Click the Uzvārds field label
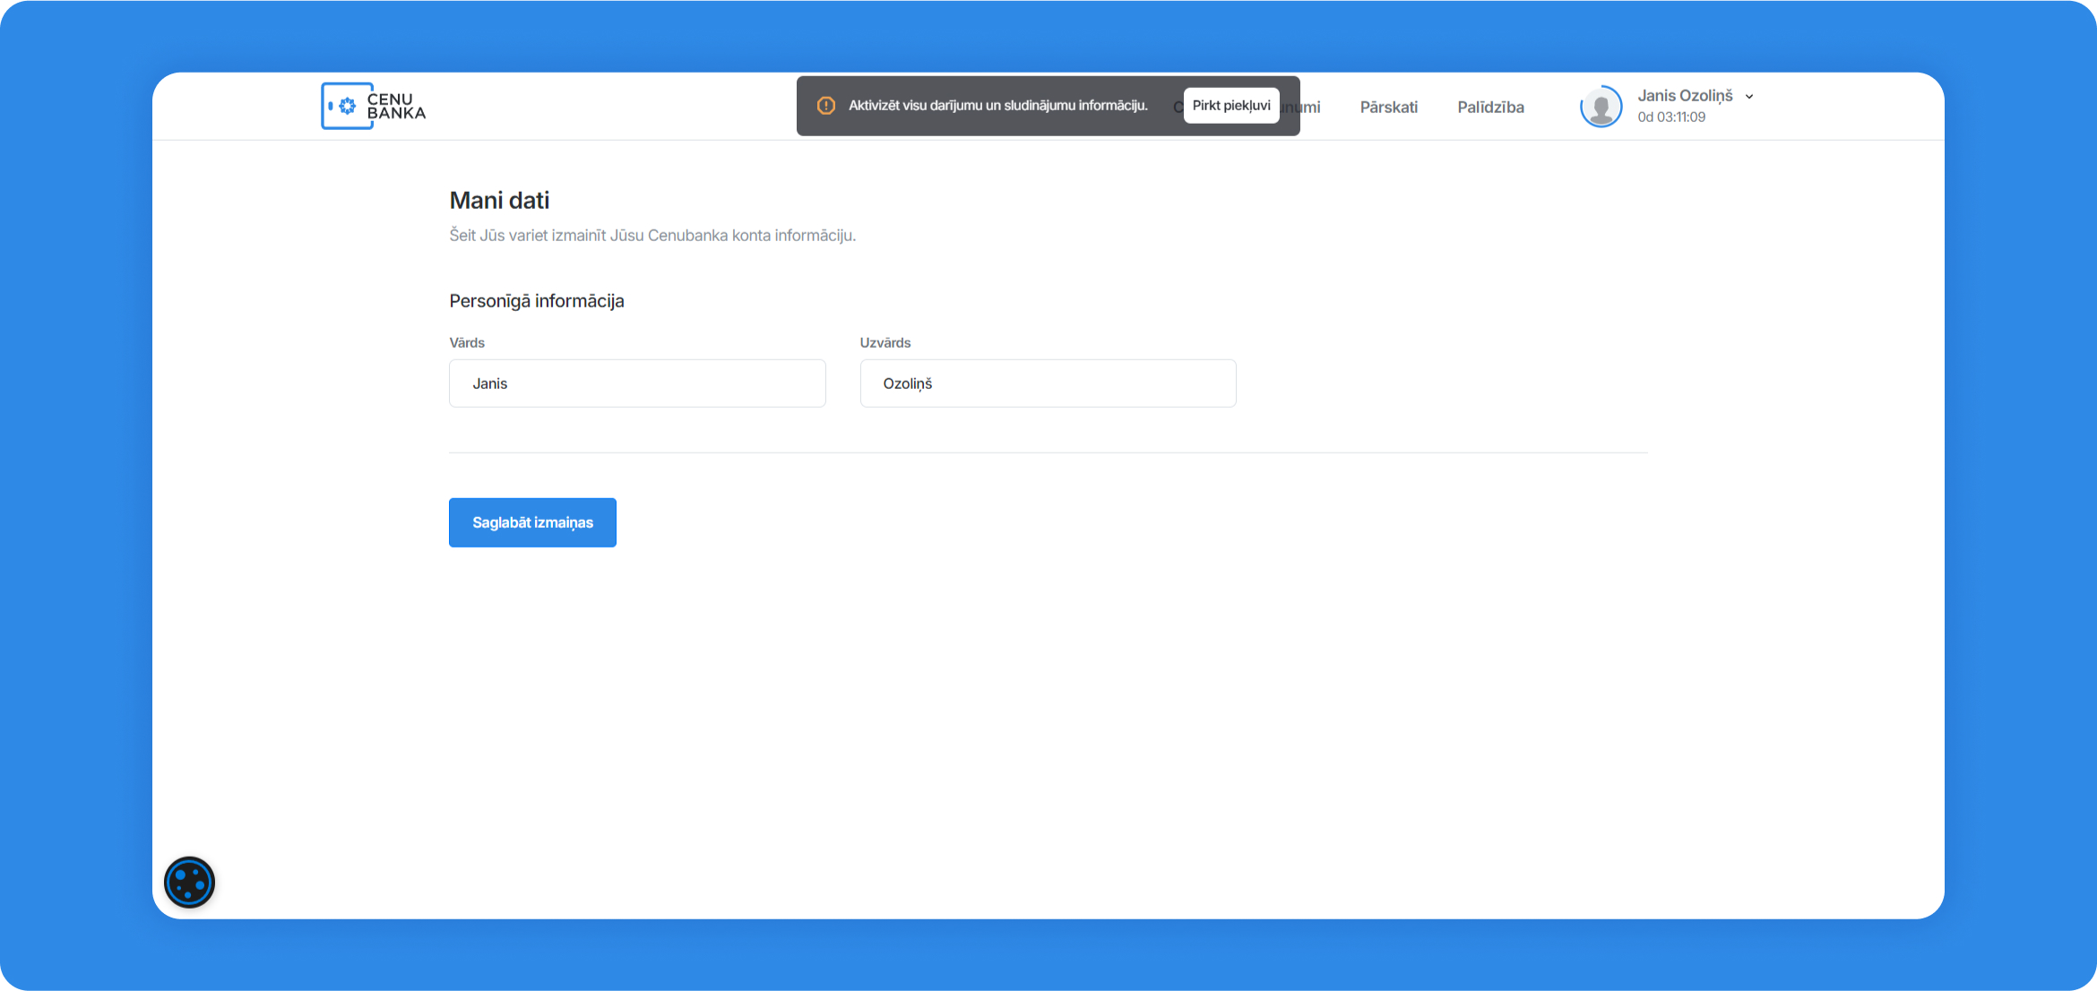This screenshot has width=2097, height=991. (x=885, y=343)
